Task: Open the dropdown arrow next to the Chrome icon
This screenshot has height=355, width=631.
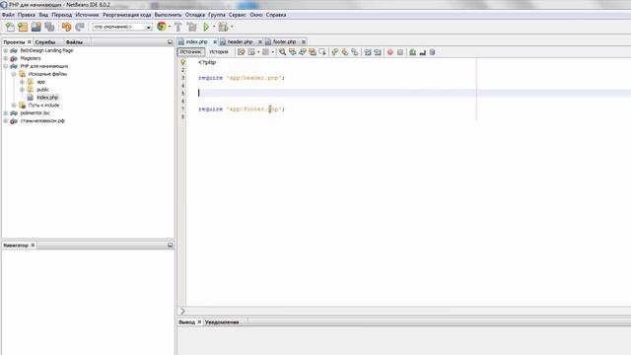Action: pos(170,27)
